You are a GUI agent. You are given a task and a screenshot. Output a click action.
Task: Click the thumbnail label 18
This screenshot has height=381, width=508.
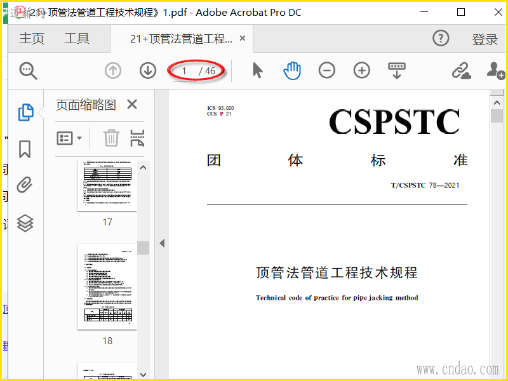click(x=107, y=341)
